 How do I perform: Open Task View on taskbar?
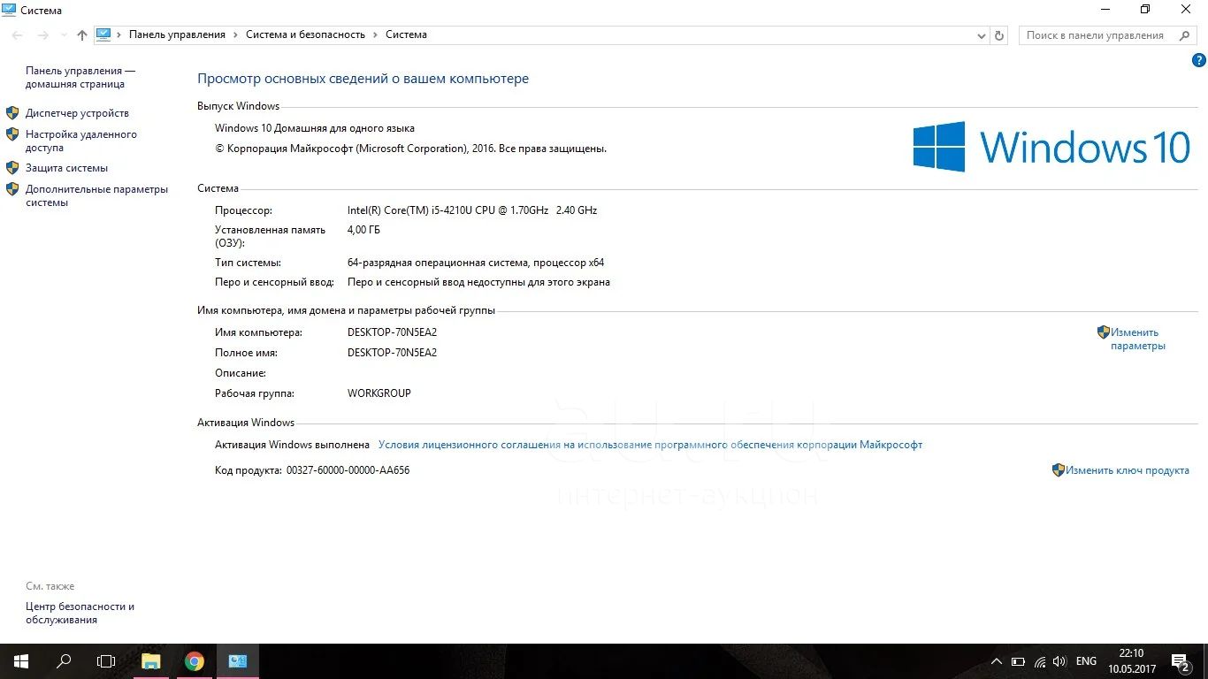point(106,661)
